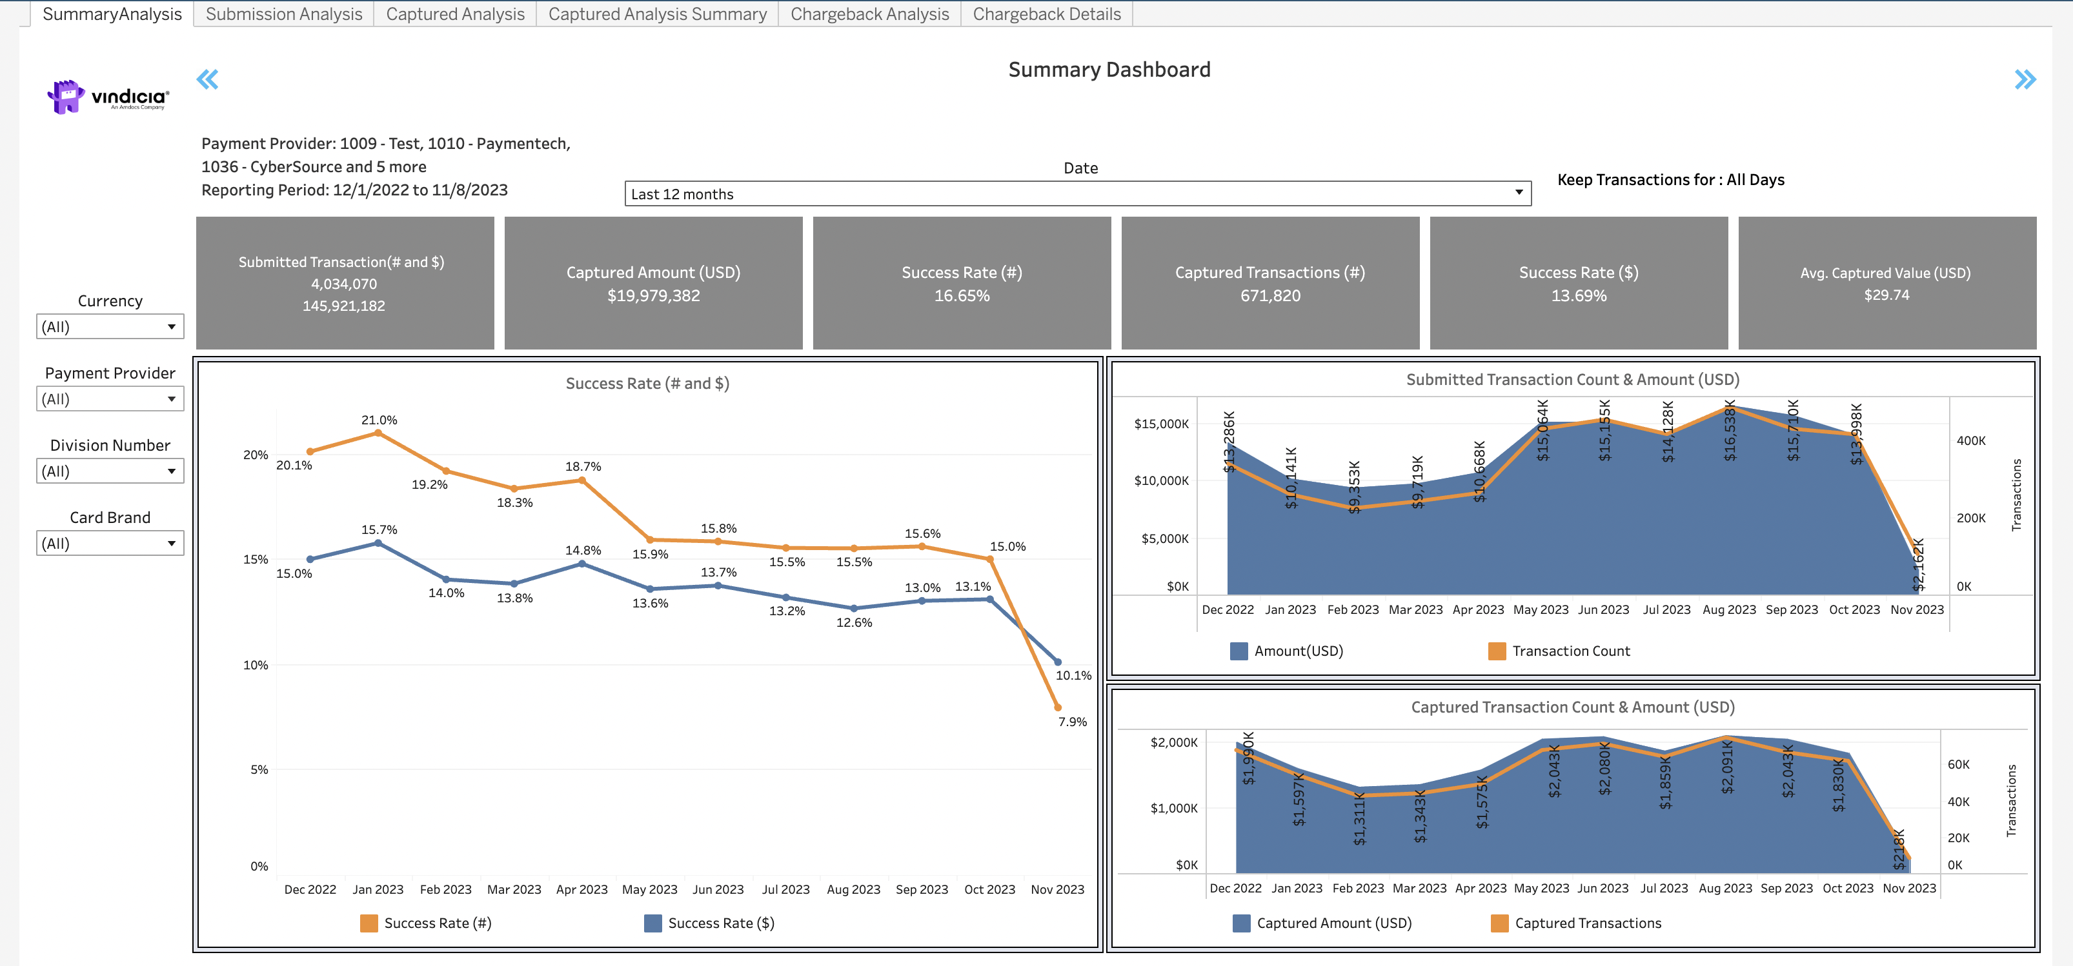Image resolution: width=2073 pixels, height=966 pixels.
Task: Click the Summary Dashboard title
Action: pos(1109,70)
